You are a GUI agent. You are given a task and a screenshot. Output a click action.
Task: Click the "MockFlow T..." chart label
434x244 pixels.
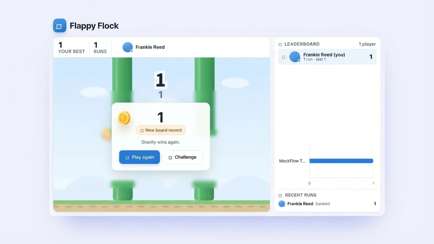[292, 161]
